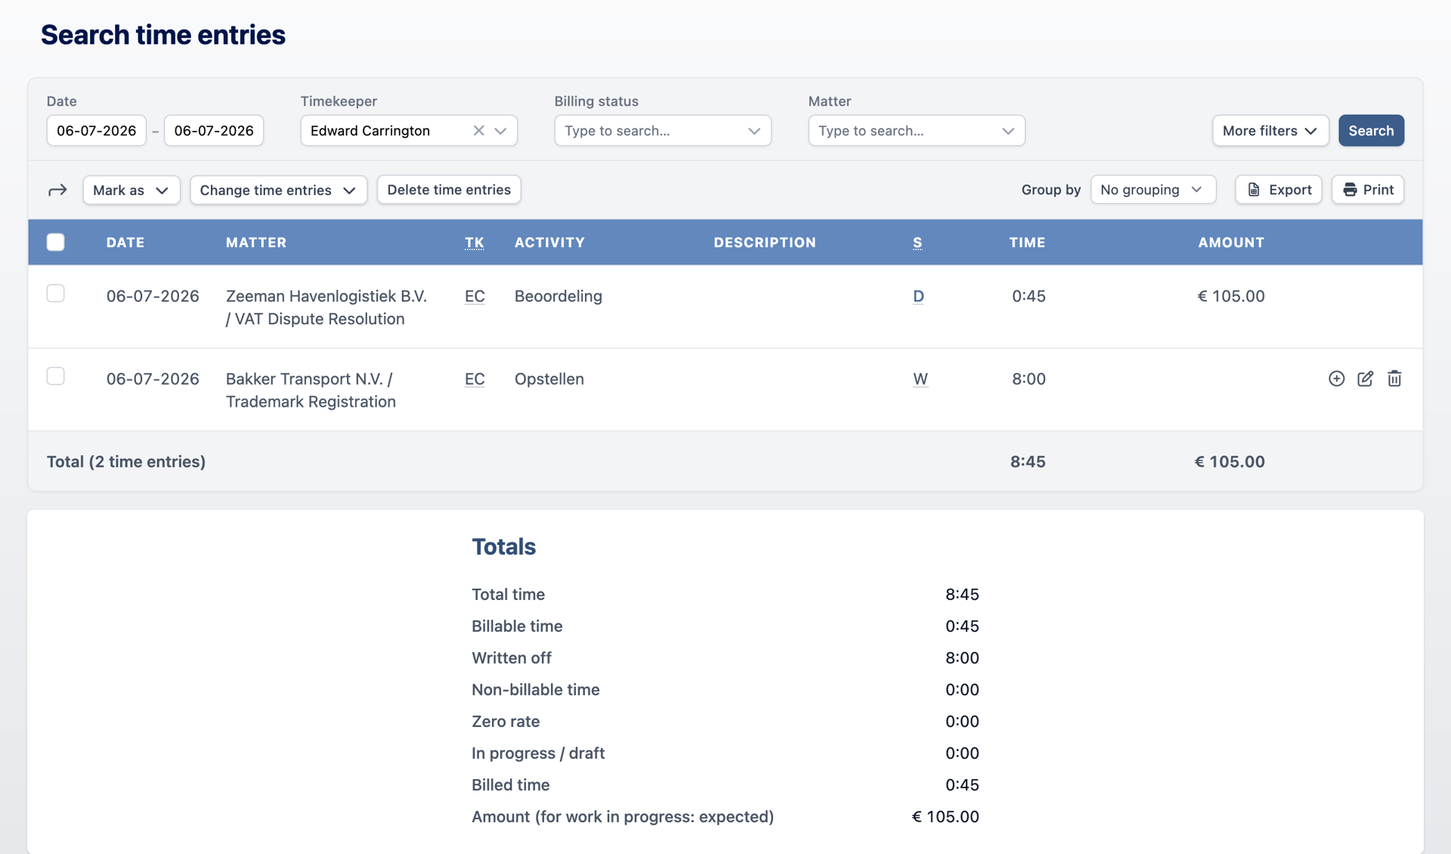Viewport: 1451px width, 854px height.
Task: Open the Mark as dropdown
Action: pos(131,190)
